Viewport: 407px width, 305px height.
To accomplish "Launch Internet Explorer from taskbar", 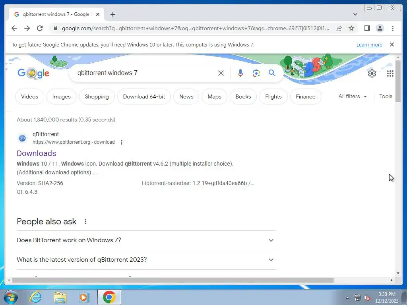I will (35, 297).
